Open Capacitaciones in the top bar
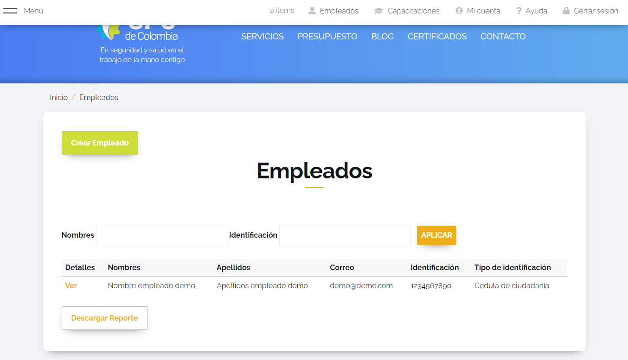Image resolution: width=628 pixels, height=360 pixels. (x=413, y=11)
